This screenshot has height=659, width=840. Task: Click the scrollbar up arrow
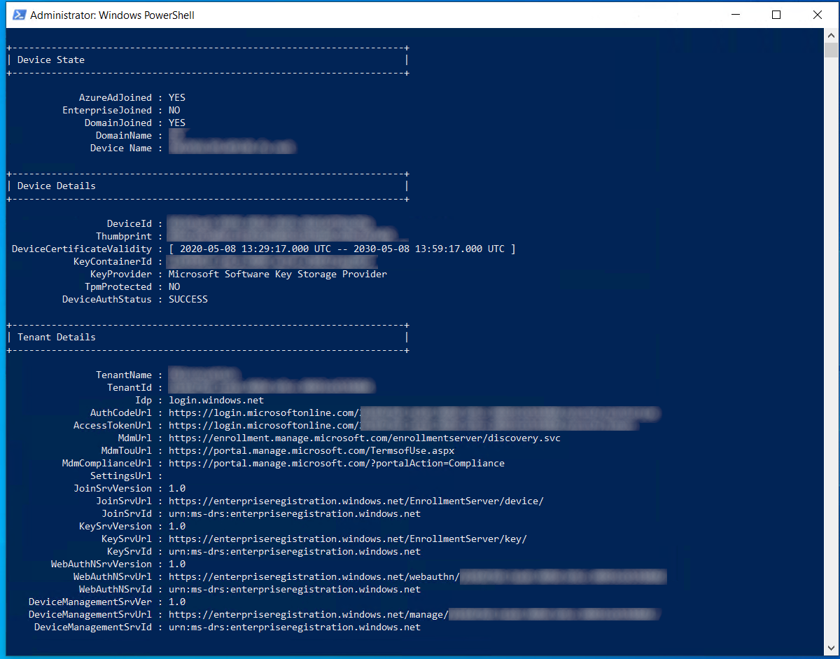point(831,34)
